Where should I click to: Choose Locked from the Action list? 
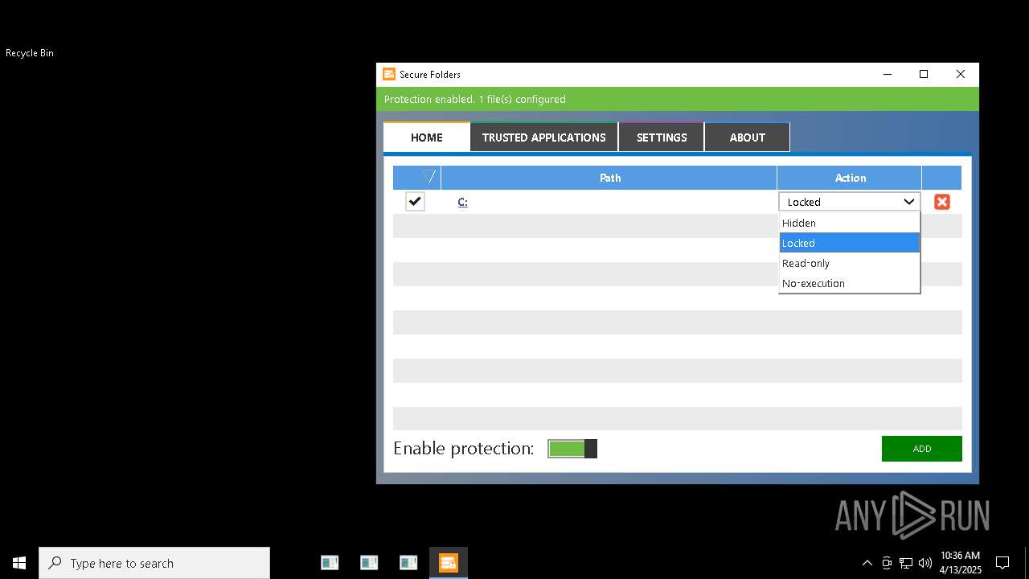pyautogui.click(x=850, y=243)
